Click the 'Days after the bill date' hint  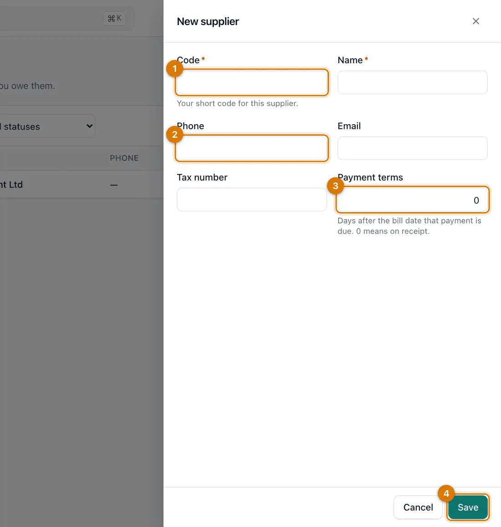click(409, 226)
